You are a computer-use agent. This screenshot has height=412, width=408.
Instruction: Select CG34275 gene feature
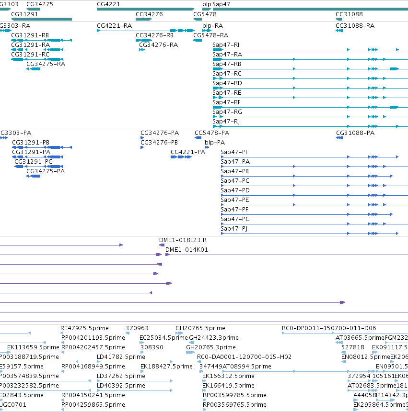coord(33,9)
